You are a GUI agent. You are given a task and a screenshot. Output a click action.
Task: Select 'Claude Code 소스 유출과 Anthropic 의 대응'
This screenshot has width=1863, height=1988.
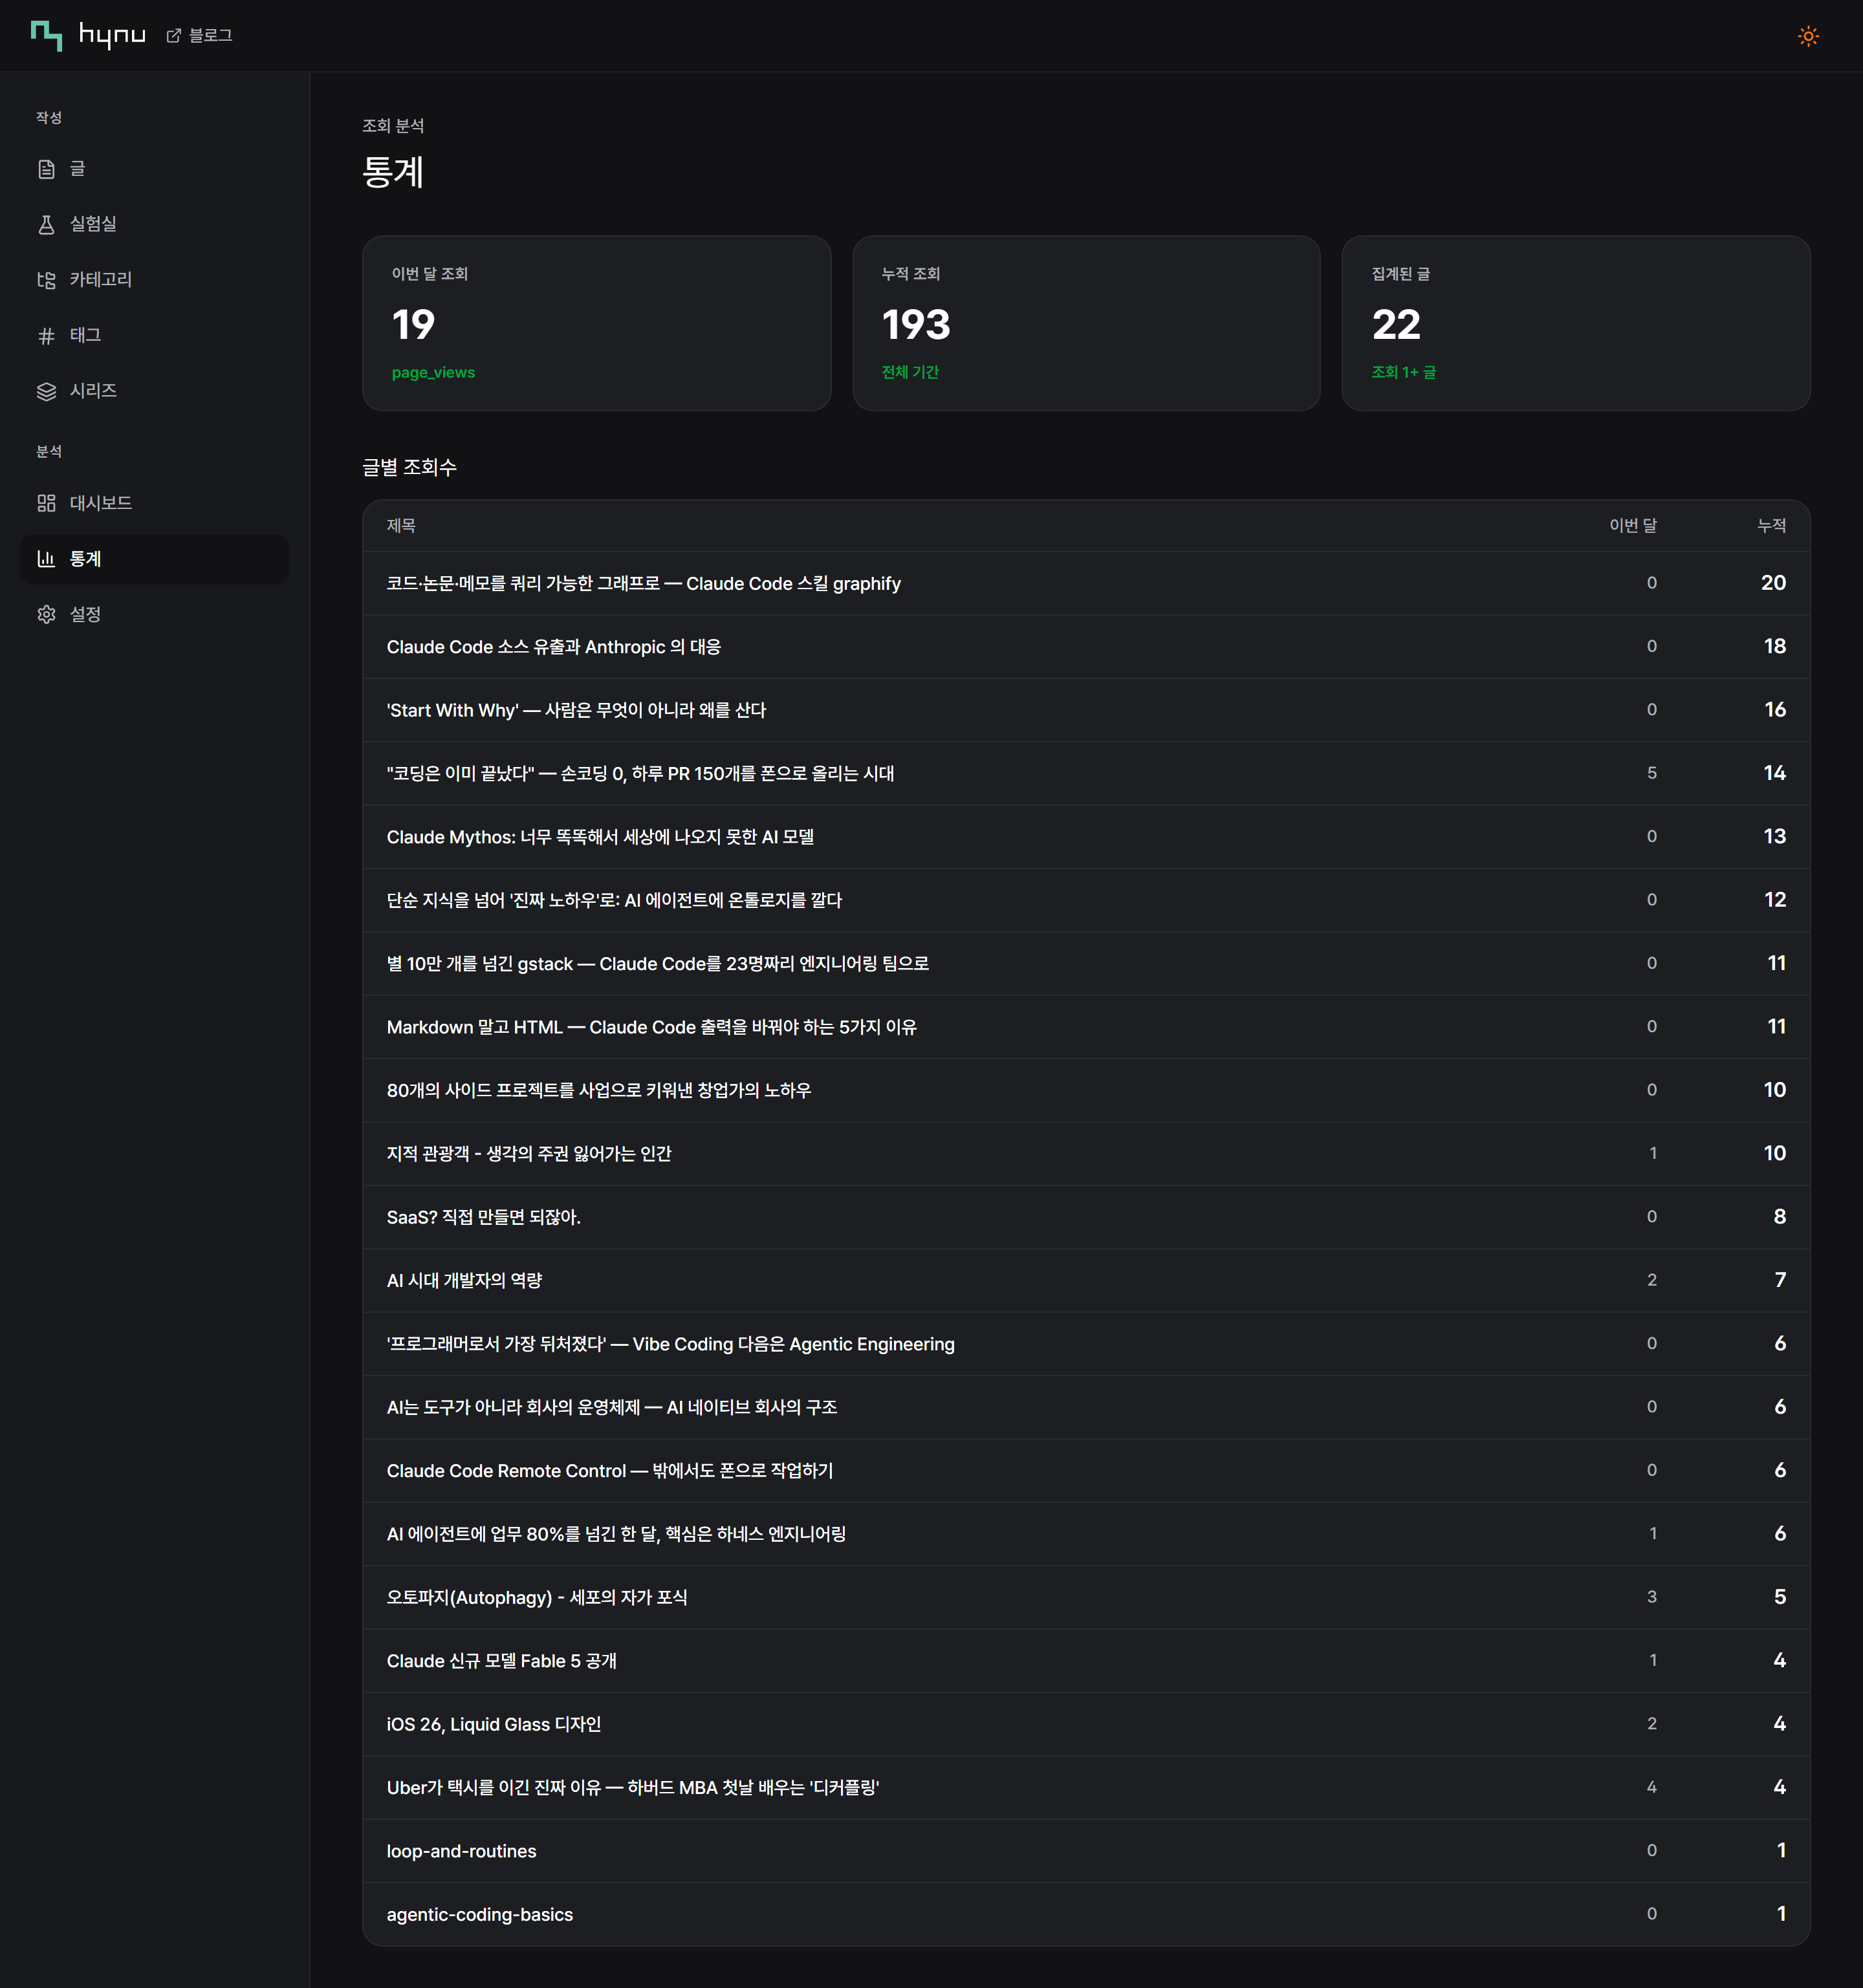(x=554, y=647)
